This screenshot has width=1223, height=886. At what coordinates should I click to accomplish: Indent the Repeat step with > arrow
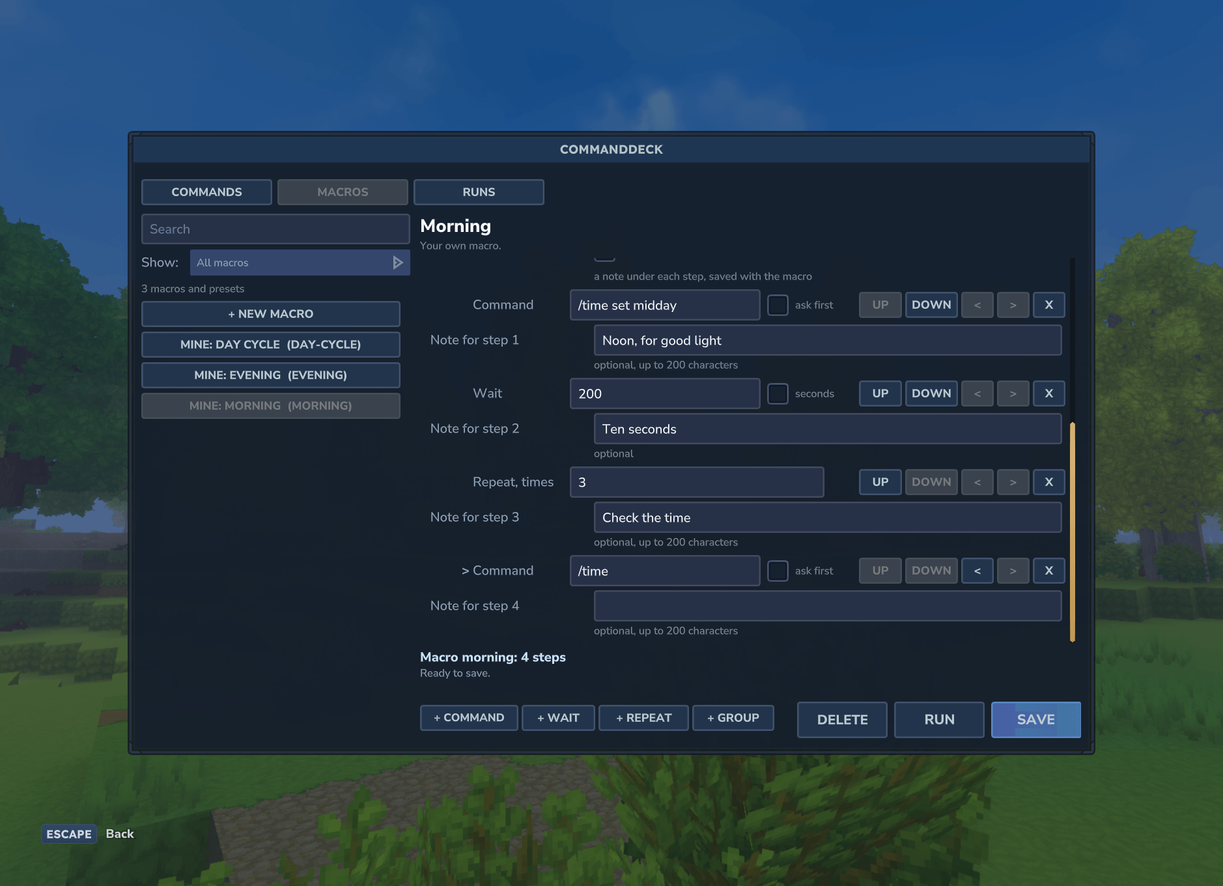click(x=1013, y=482)
